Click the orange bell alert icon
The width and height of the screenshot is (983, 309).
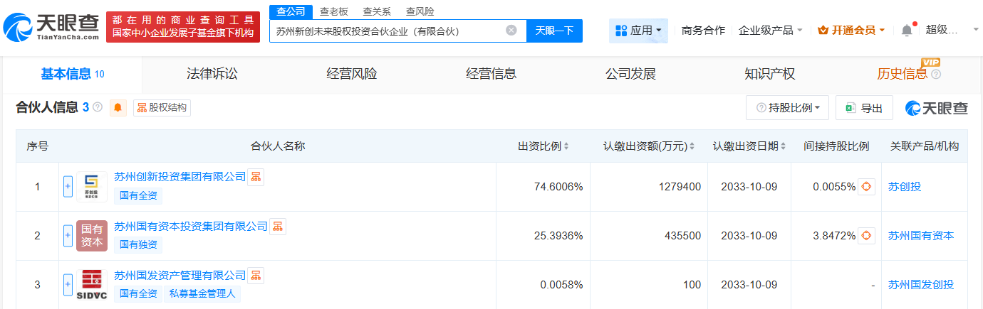118,108
